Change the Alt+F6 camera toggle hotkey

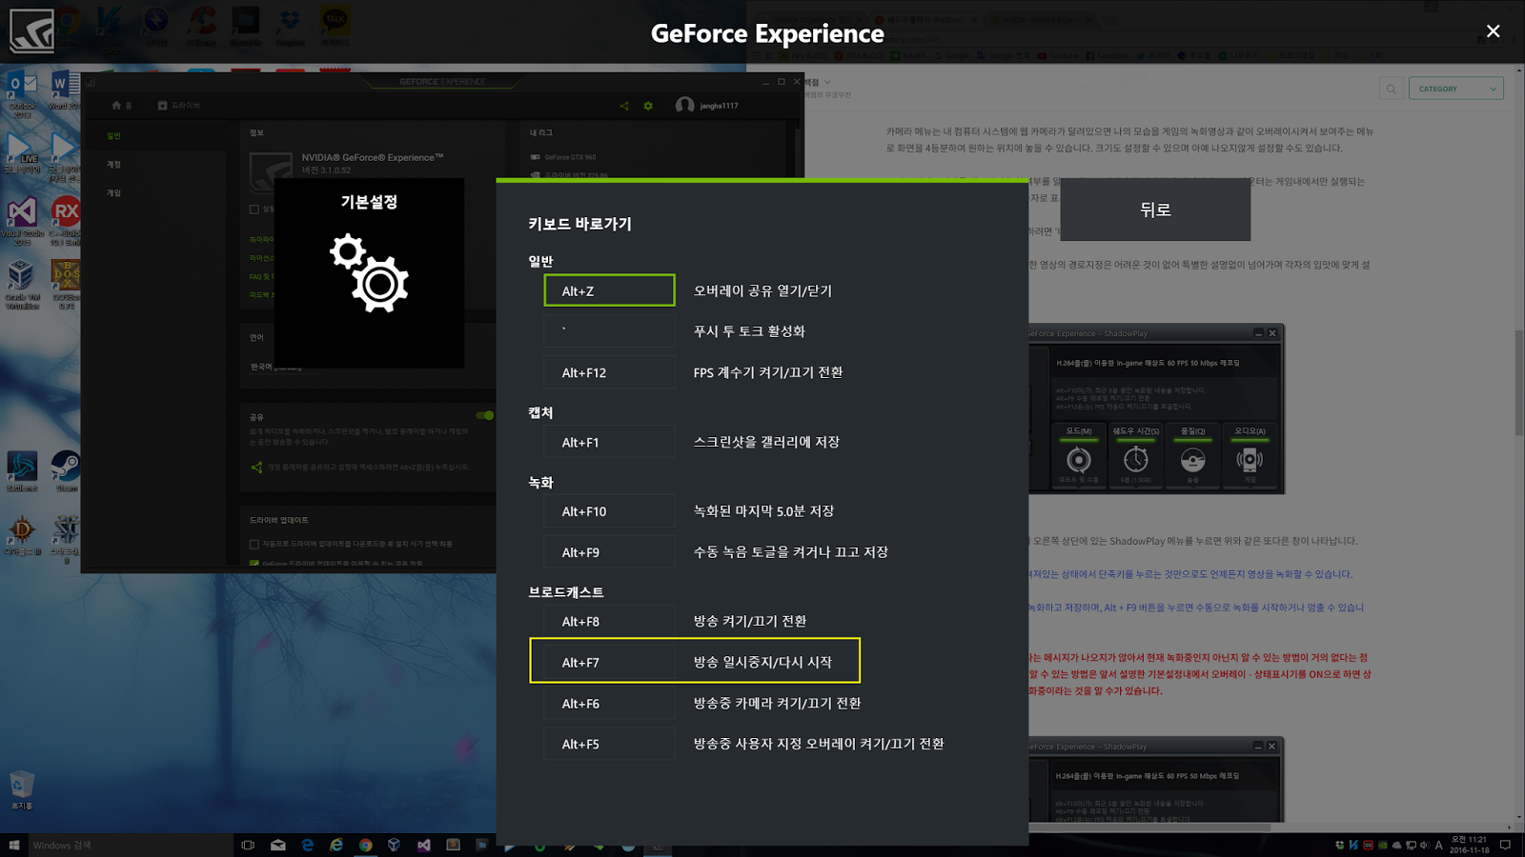(609, 704)
